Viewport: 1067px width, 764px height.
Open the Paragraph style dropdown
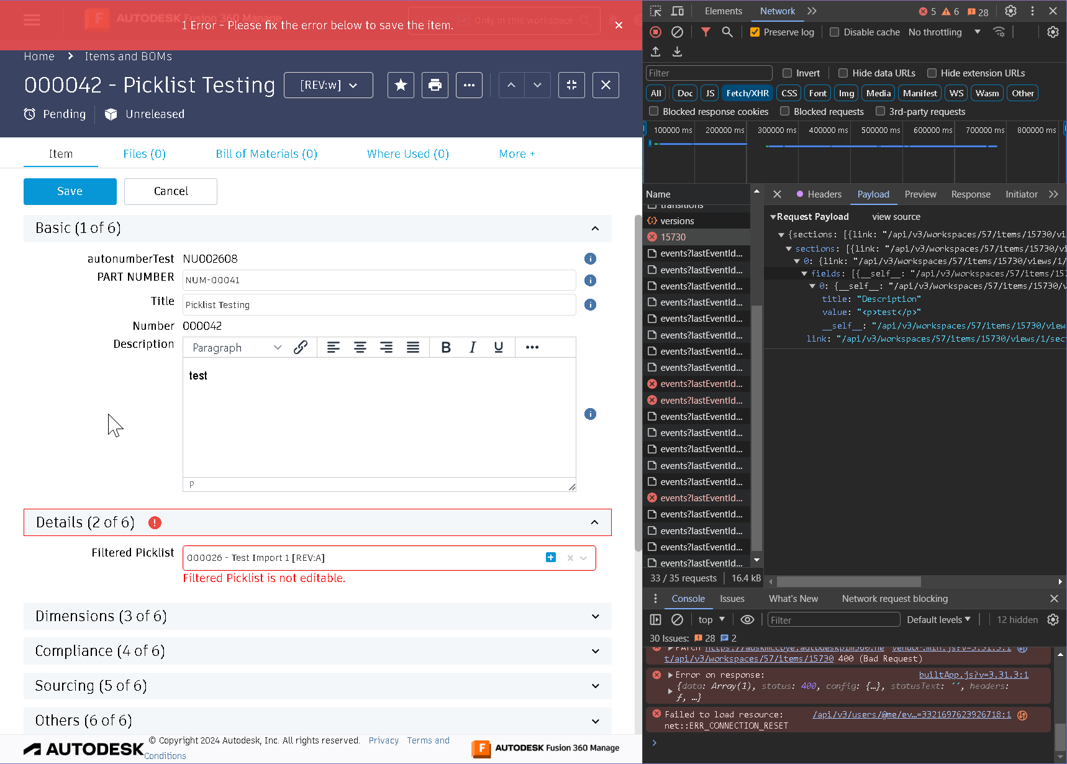[x=234, y=347]
